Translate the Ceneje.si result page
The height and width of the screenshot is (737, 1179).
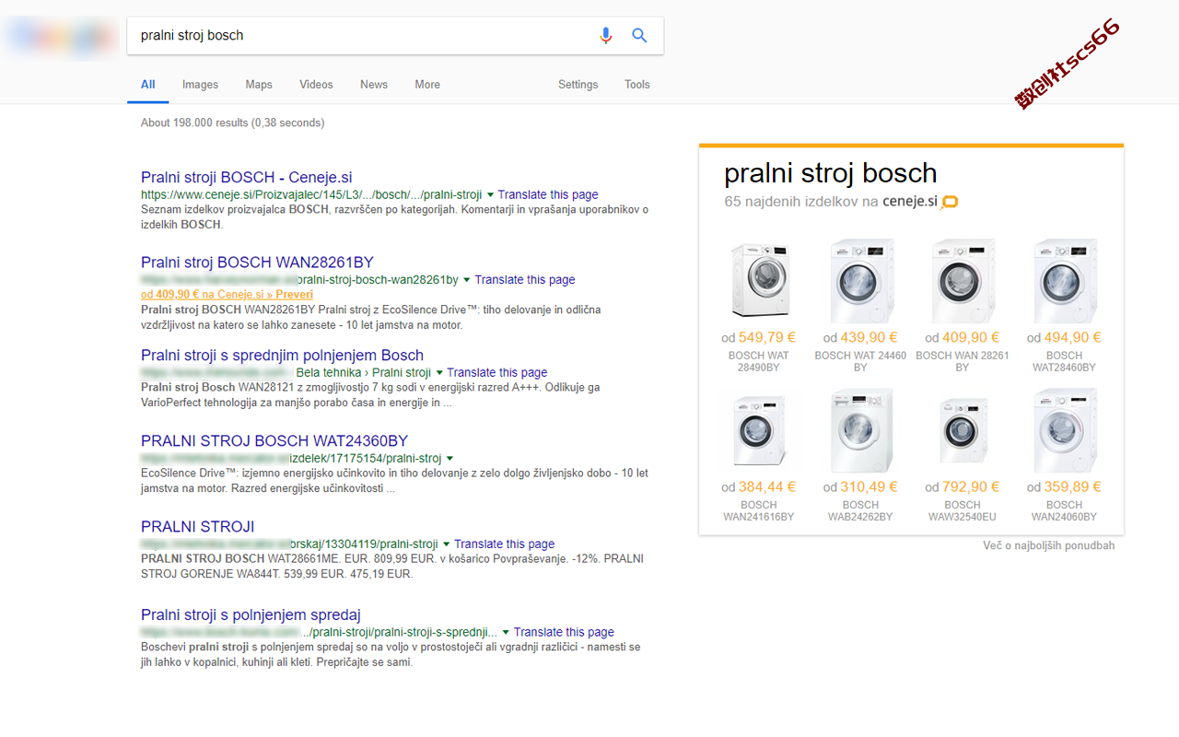point(548,195)
